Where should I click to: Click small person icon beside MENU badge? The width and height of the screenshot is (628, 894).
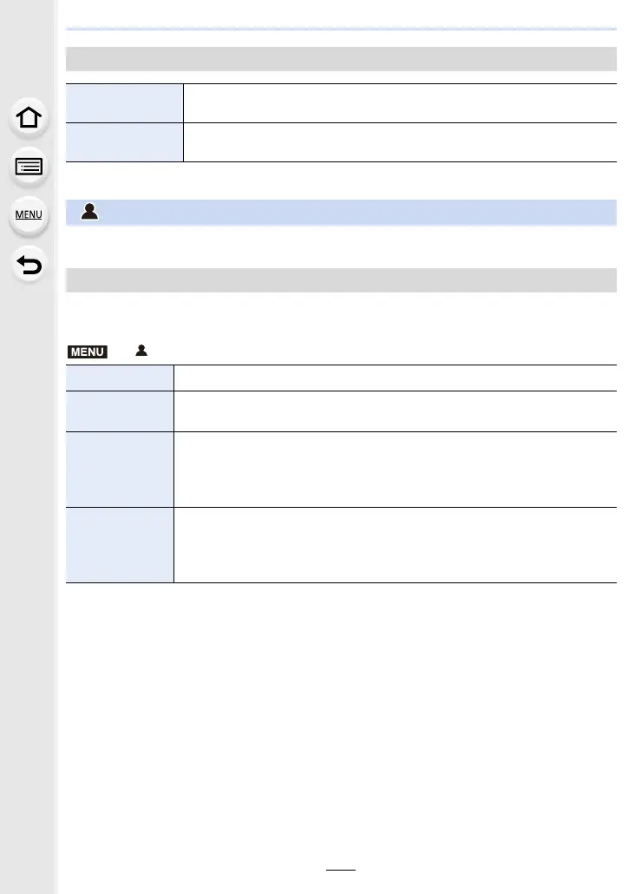141,351
